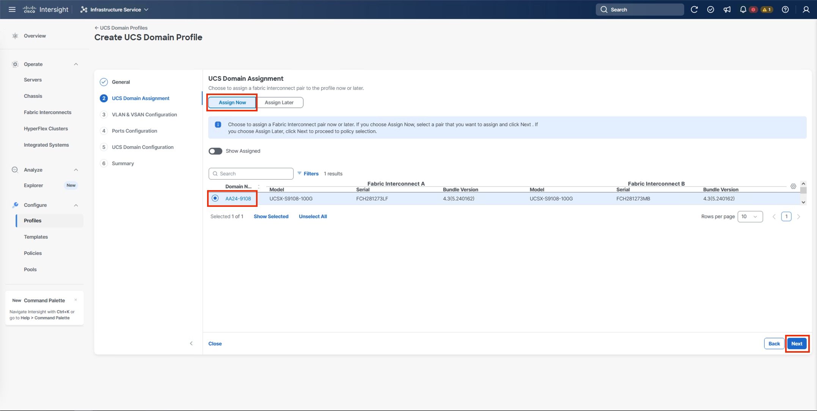The width and height of the screenshot is (817, 411).
Task: Switch to Assign Later mode
Action: pyautogui.click(x=280, y=102)
